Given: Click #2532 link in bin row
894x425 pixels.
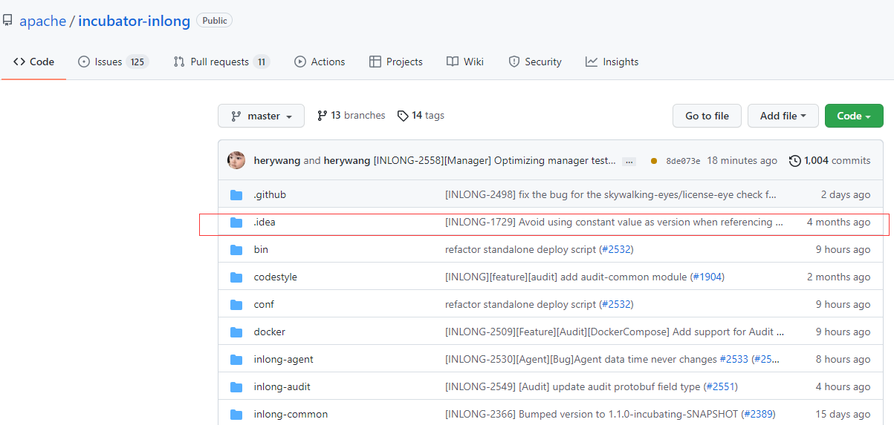Looking at the screenshot, I should (x=615, y=250).
